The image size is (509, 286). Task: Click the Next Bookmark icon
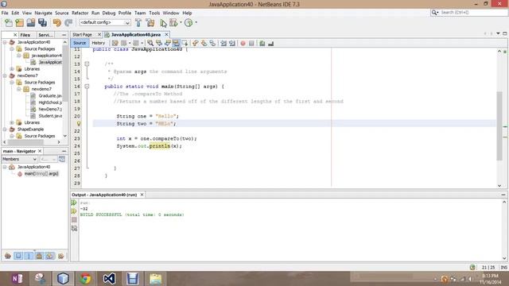(204, 43)
